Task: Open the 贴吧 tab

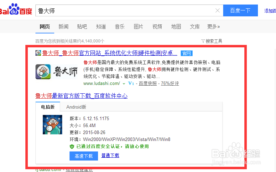Action: (x=82, y=26)
